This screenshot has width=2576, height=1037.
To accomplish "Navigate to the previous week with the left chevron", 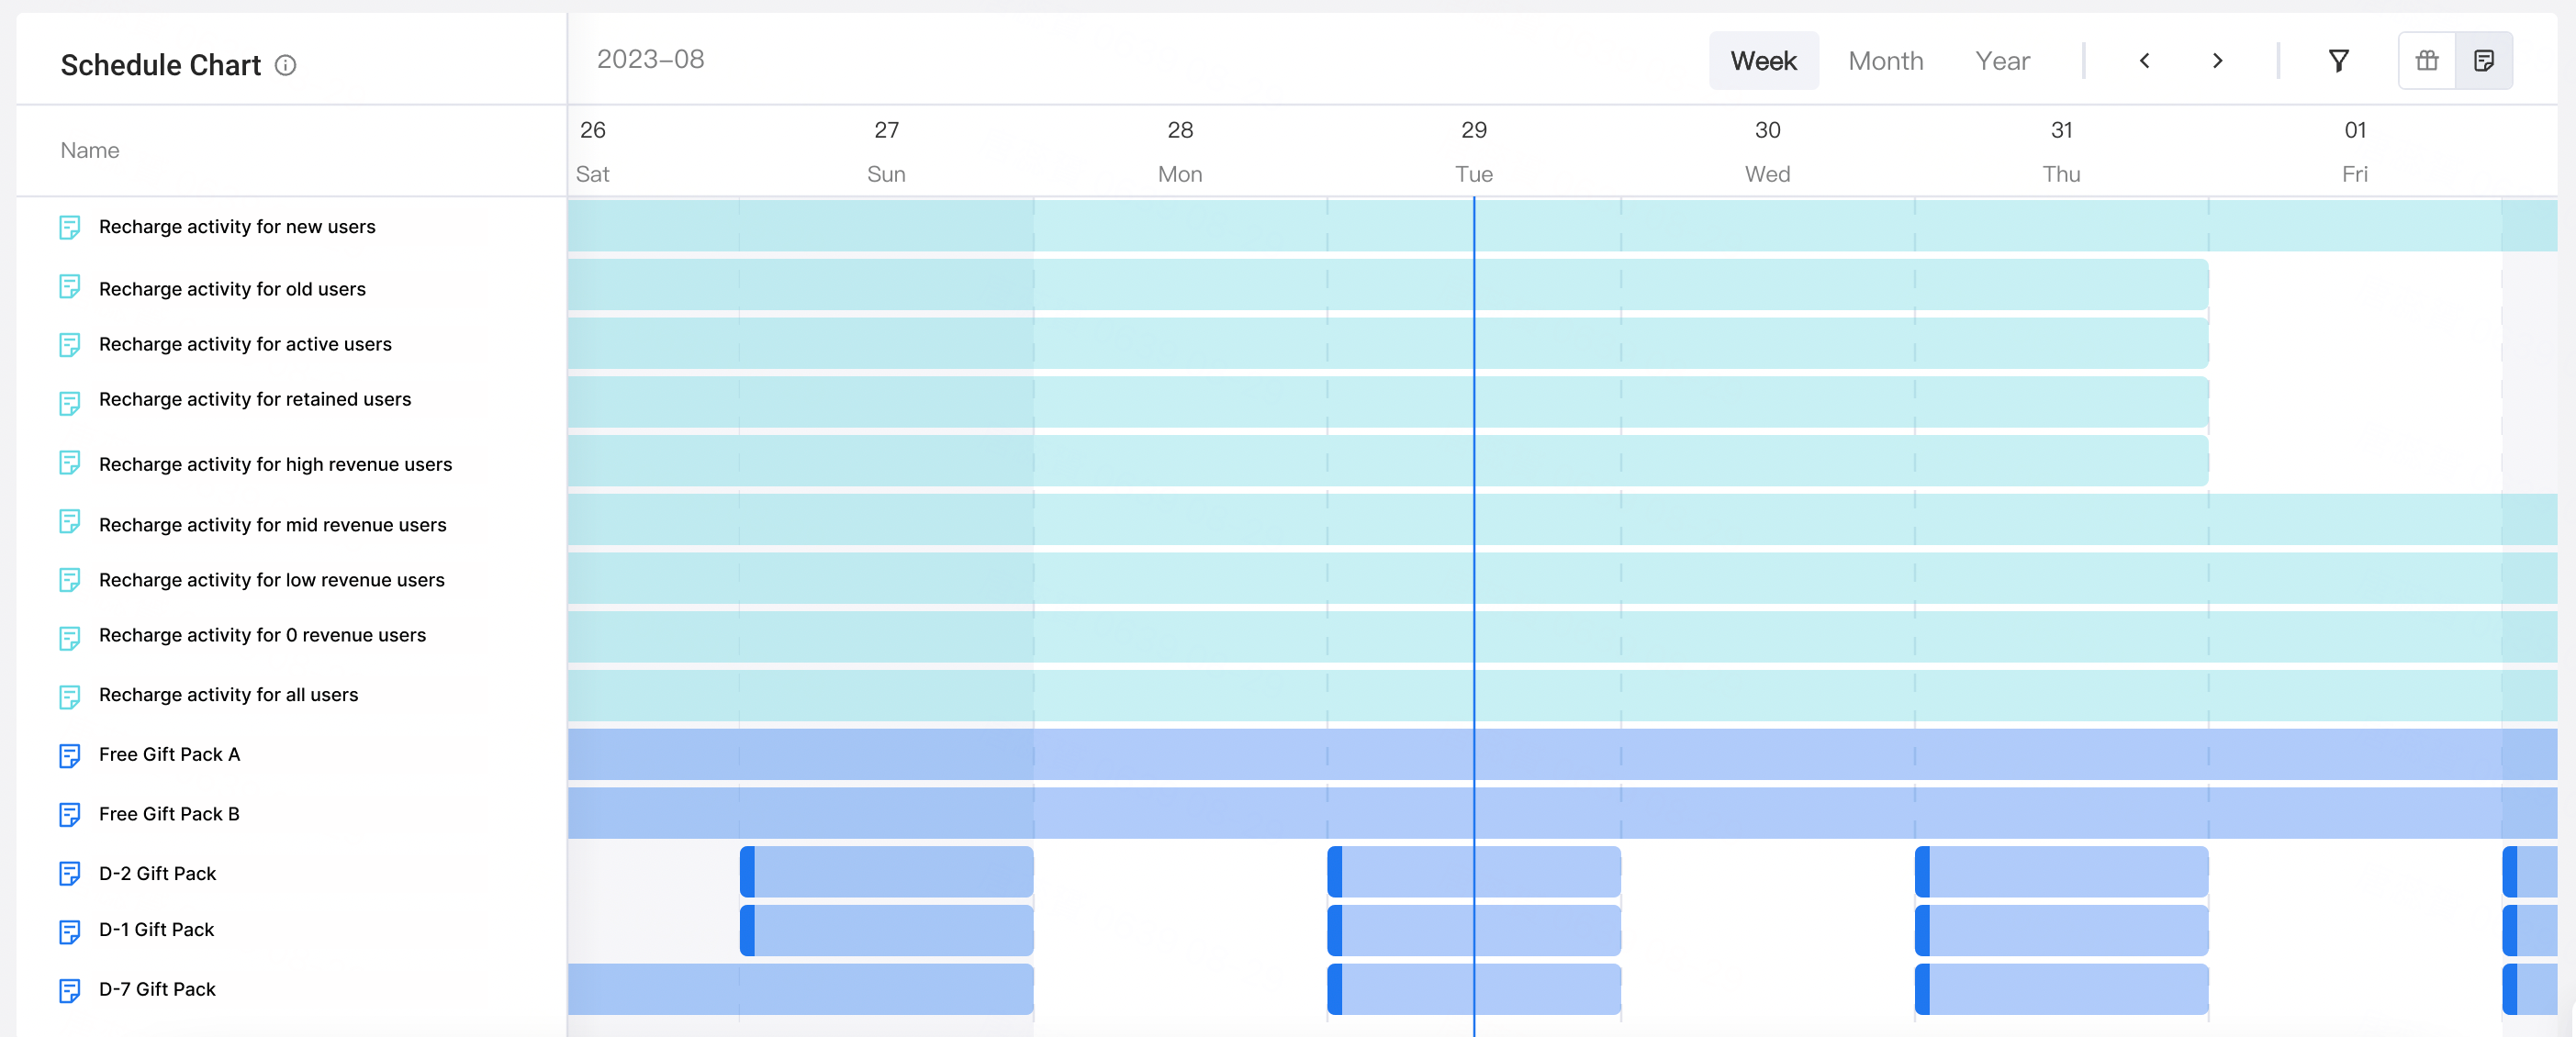I will coord(2144,60).
